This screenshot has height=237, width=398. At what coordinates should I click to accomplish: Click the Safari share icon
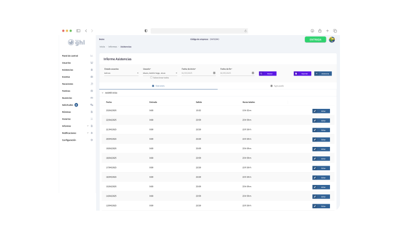320,30
